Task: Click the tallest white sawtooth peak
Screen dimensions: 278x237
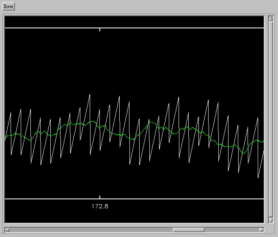Action: tap(90, 95)
